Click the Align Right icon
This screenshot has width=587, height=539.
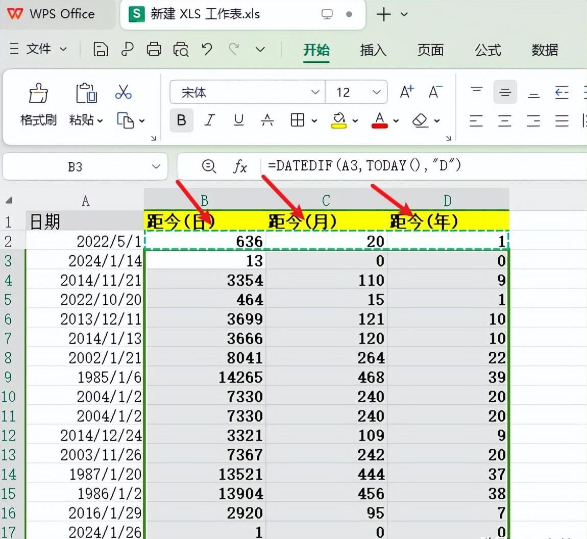click(x=533, y=120)
